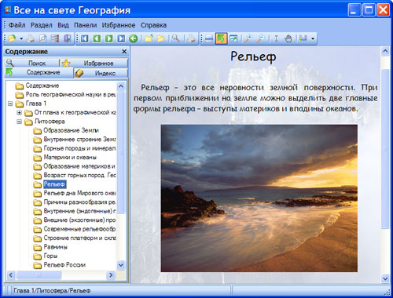Click the green circular back arrow
Viewport: 393px width, 298px height.
point(134,38)
